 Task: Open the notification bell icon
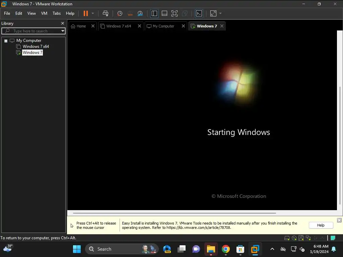coord(334,249)
